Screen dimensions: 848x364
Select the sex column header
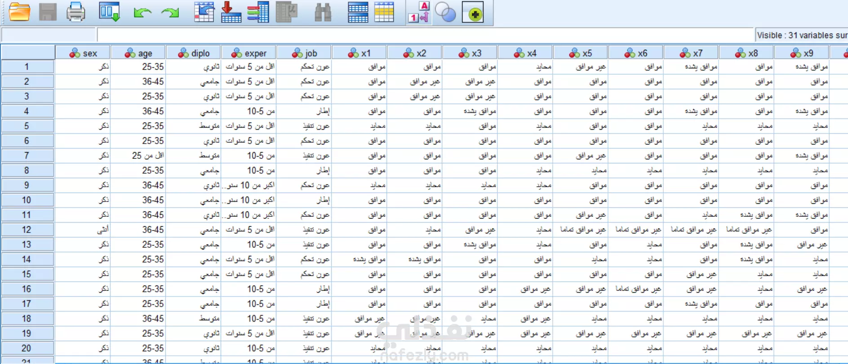(x=83, y=53)
